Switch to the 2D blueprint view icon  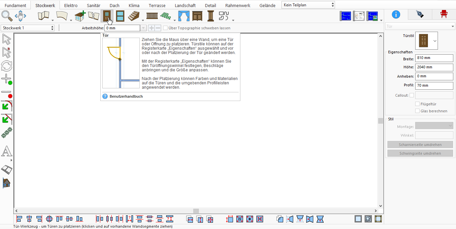coord(345,16)
